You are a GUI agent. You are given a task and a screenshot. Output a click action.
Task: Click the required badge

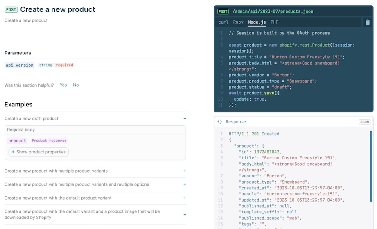tap(64, 65)
